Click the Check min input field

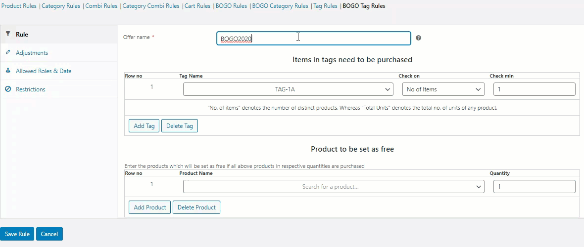pos(535,89)
